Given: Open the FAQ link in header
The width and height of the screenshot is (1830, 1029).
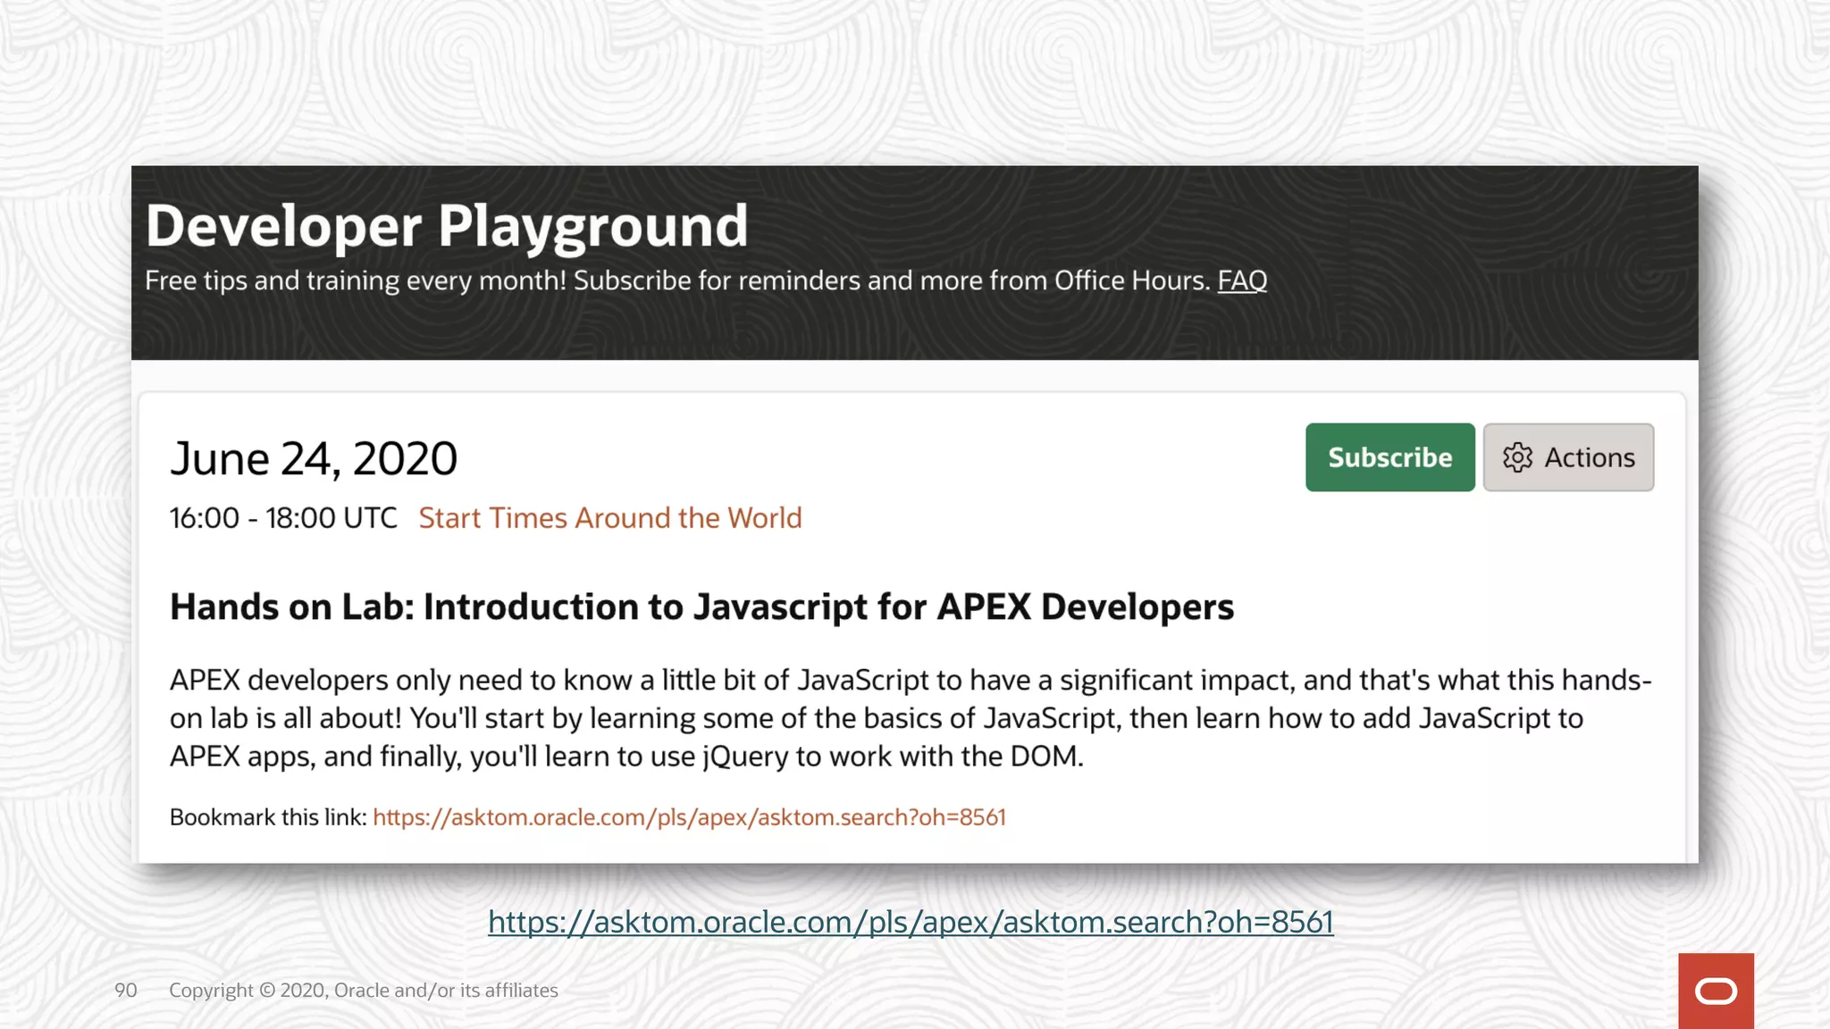Looking at the screenshot, I should [1242, 280].
